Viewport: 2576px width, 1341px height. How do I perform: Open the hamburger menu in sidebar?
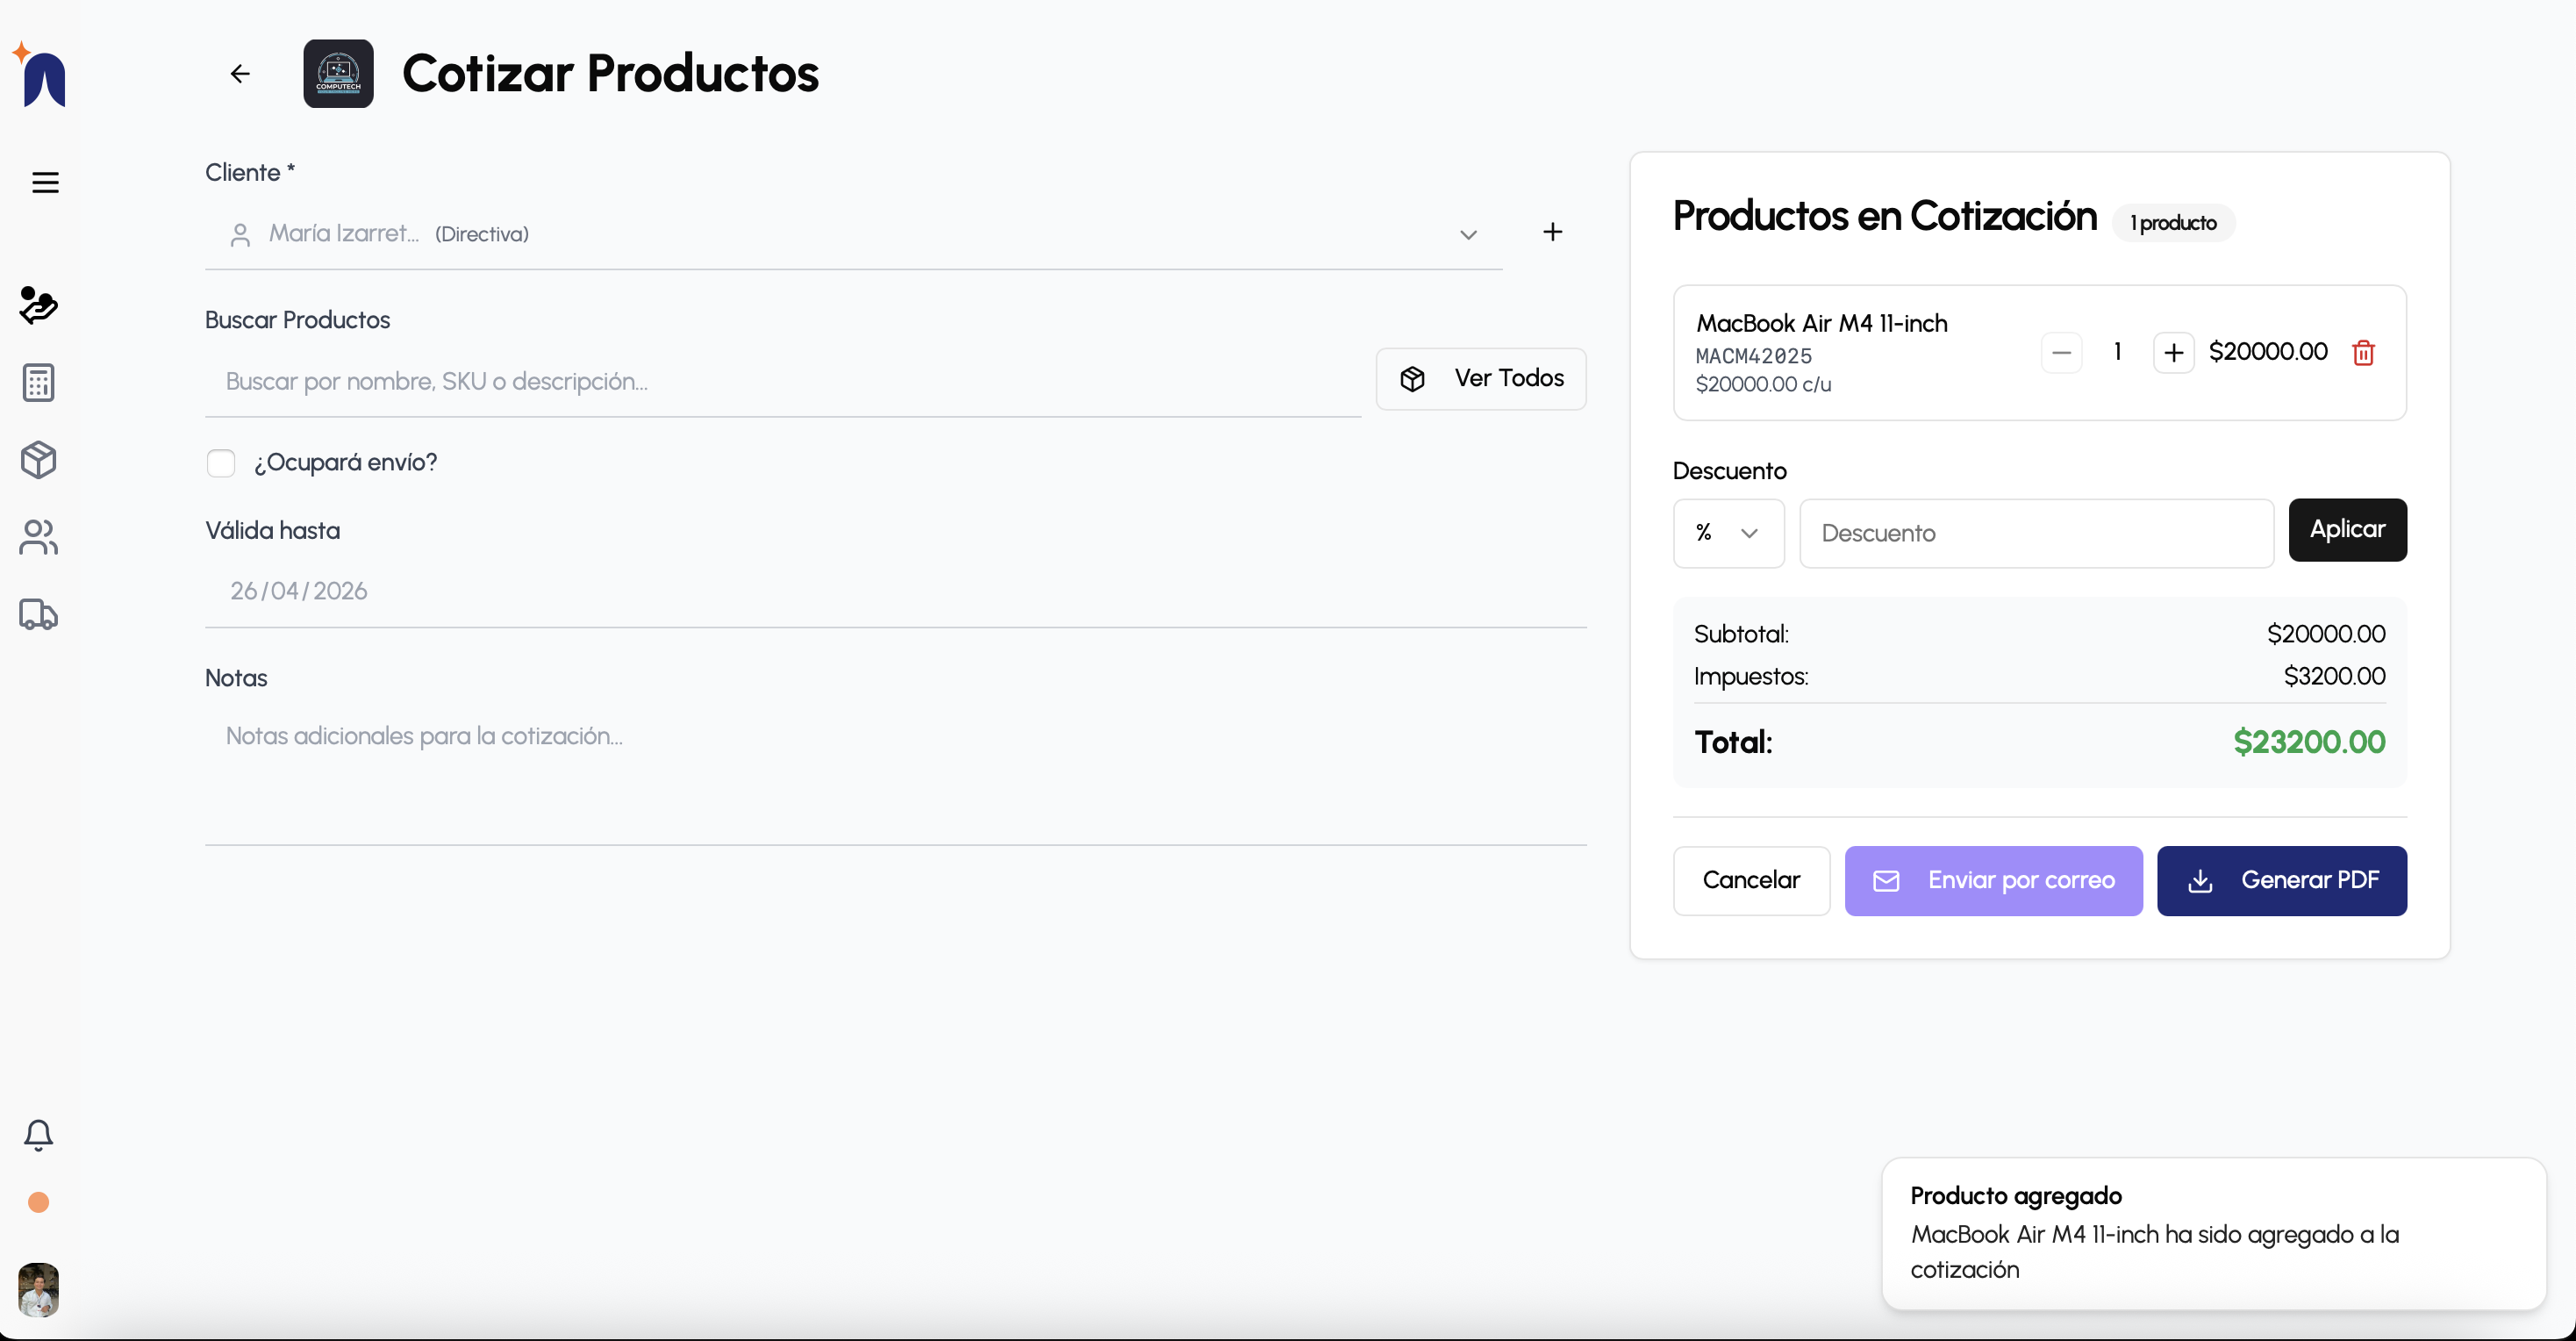click(x=45, y=183)
